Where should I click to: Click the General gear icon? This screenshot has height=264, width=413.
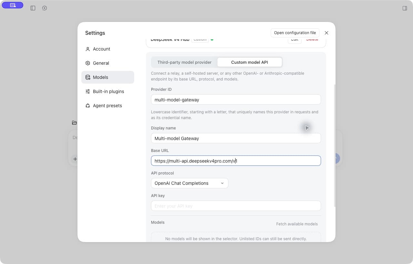pos(88,63)
